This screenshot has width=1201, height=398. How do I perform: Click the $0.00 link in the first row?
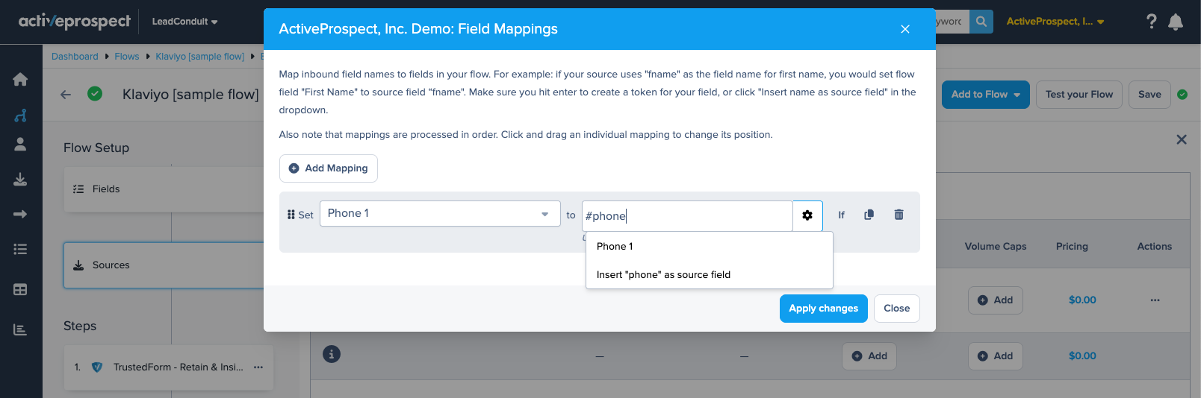[x=1082, y=300]
